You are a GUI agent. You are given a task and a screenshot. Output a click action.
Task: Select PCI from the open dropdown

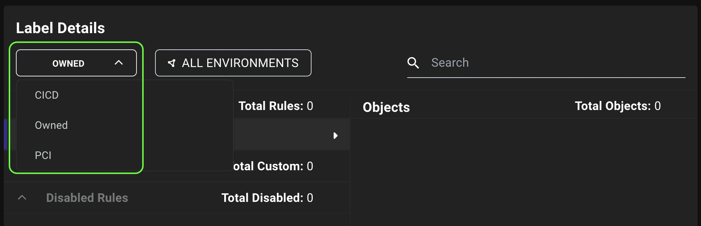click(43, 155)
